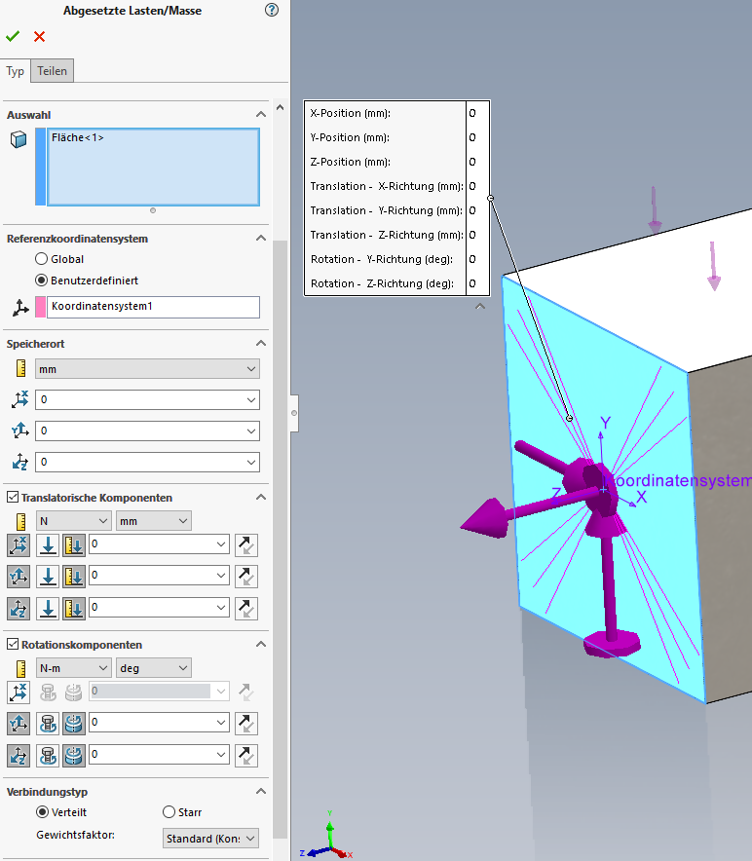The width and height of the screenshot is (752, 861).
Task: Open the N-m moment unit dropdown
Action: click(74, 668)
